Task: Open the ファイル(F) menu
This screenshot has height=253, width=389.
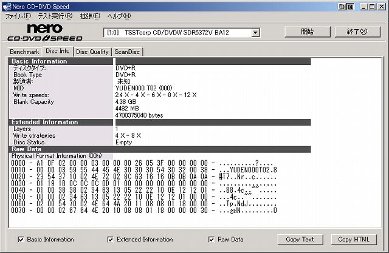Action: (x=18, y=16)
